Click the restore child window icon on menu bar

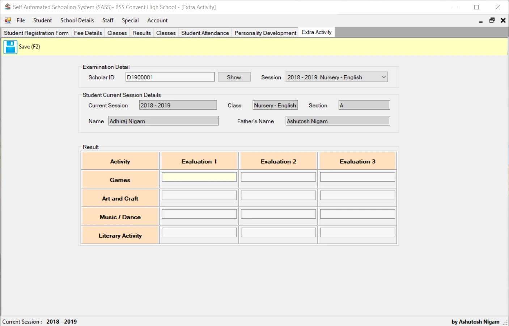point(492,20)
